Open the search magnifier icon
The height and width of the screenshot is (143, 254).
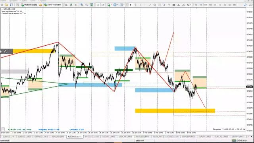(246, 5)
